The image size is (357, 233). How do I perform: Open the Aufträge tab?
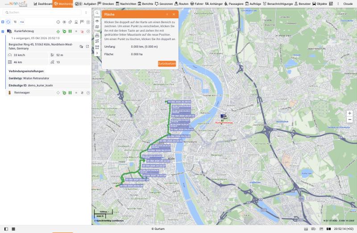(253, 4)
